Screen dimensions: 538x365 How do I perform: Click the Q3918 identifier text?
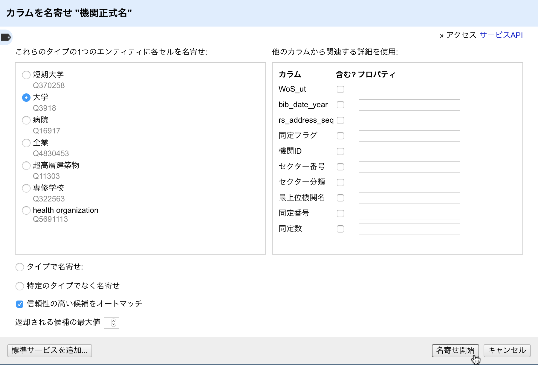pyautogui.click(x=45, y=108)
